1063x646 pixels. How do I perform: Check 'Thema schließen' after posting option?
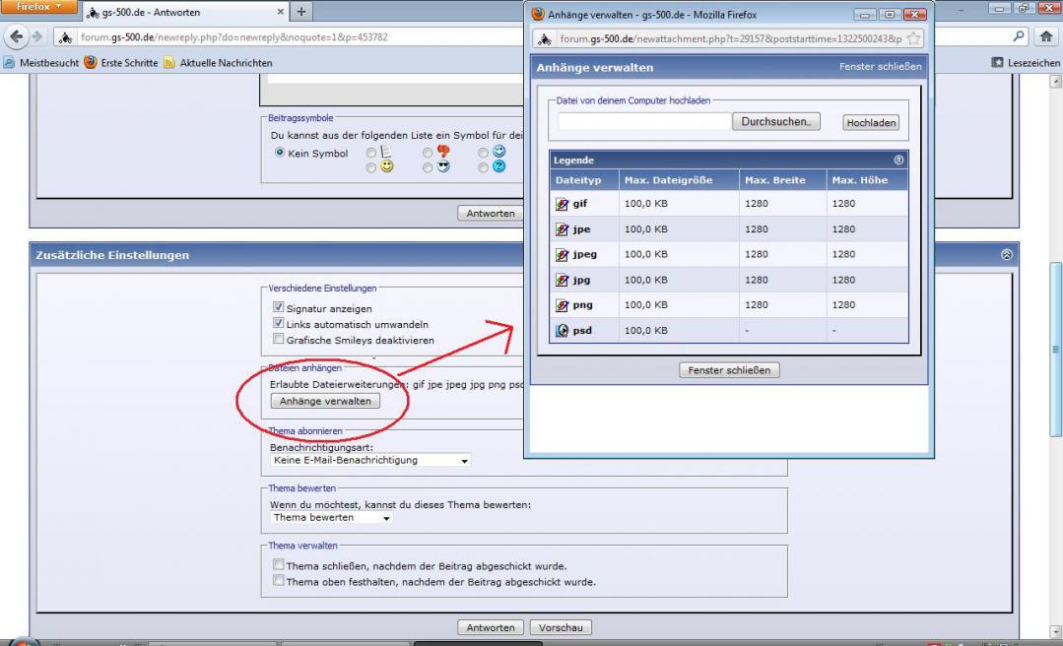pyautogui.click(x=278, y=565)
